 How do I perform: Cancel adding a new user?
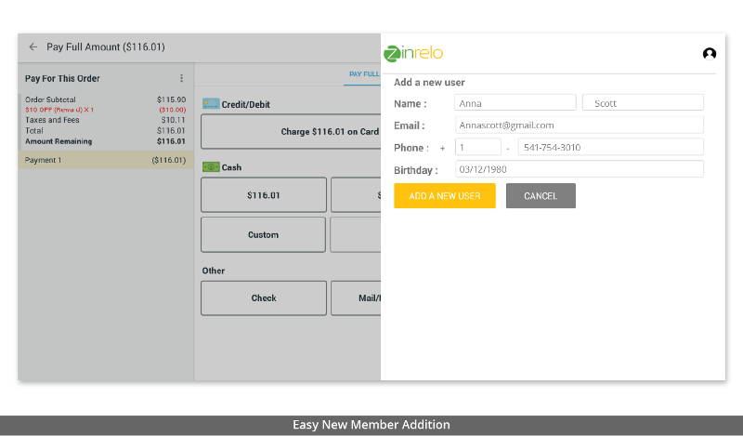(x=541, y=196)
